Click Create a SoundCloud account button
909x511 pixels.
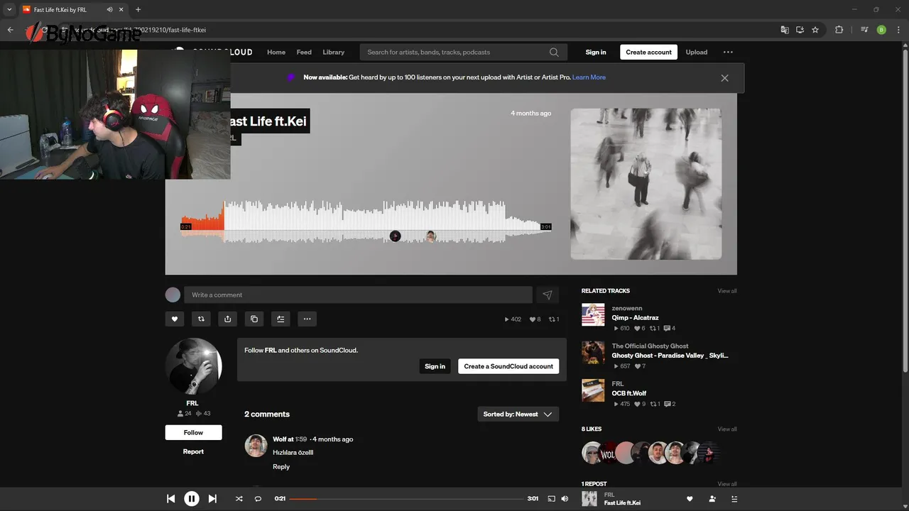pyautogui.click(x=508, y=366)
